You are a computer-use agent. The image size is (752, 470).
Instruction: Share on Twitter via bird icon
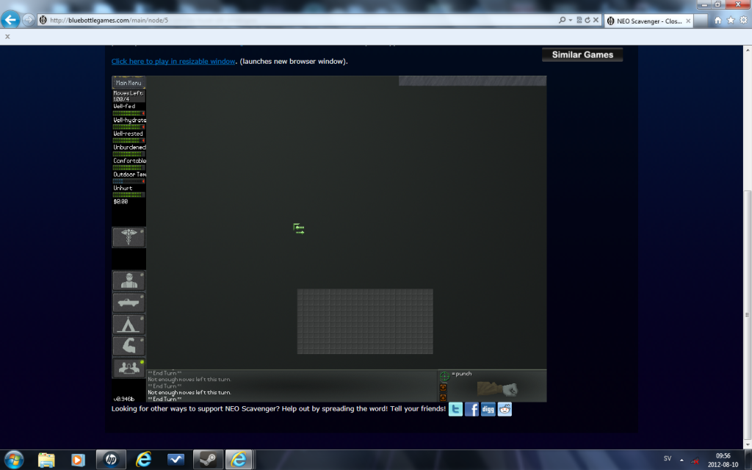(x=455, y=410)
